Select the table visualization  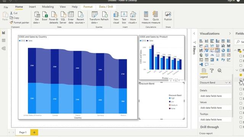click(x=207, y=60)
